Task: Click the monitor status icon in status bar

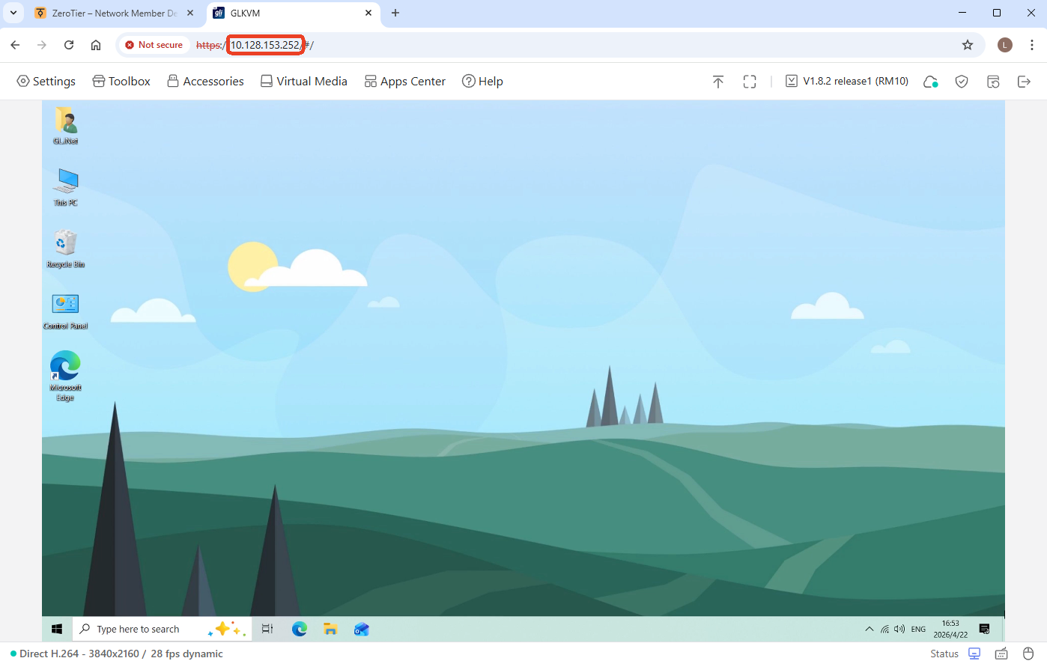Action: point(974,654)
